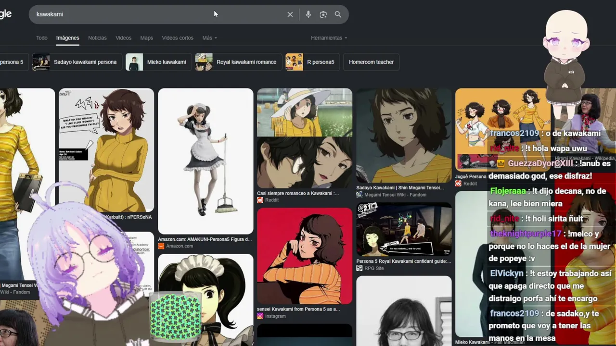Click the Amazon favicon under the maid figure
Viewport: 616px width, 346px height.
coord(161,246)
